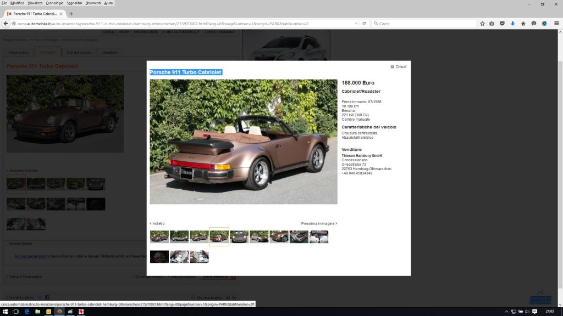Open Task View in the taskbar
Image resolution: width=563 pixels, height=316 pixels.
point(15,312)
